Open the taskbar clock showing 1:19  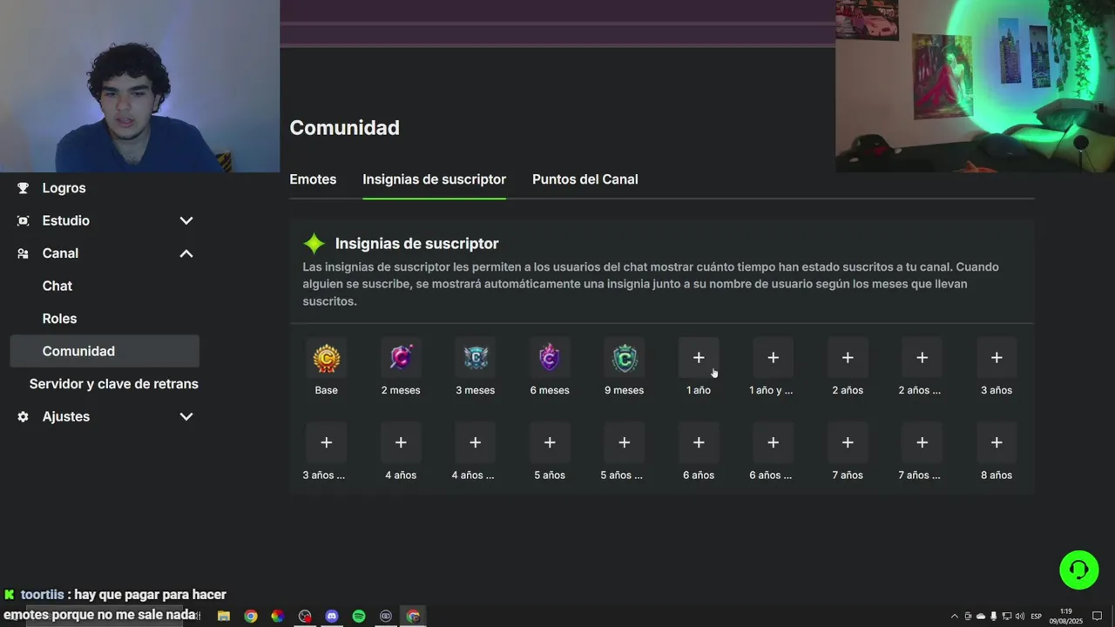coord(1065,617)
